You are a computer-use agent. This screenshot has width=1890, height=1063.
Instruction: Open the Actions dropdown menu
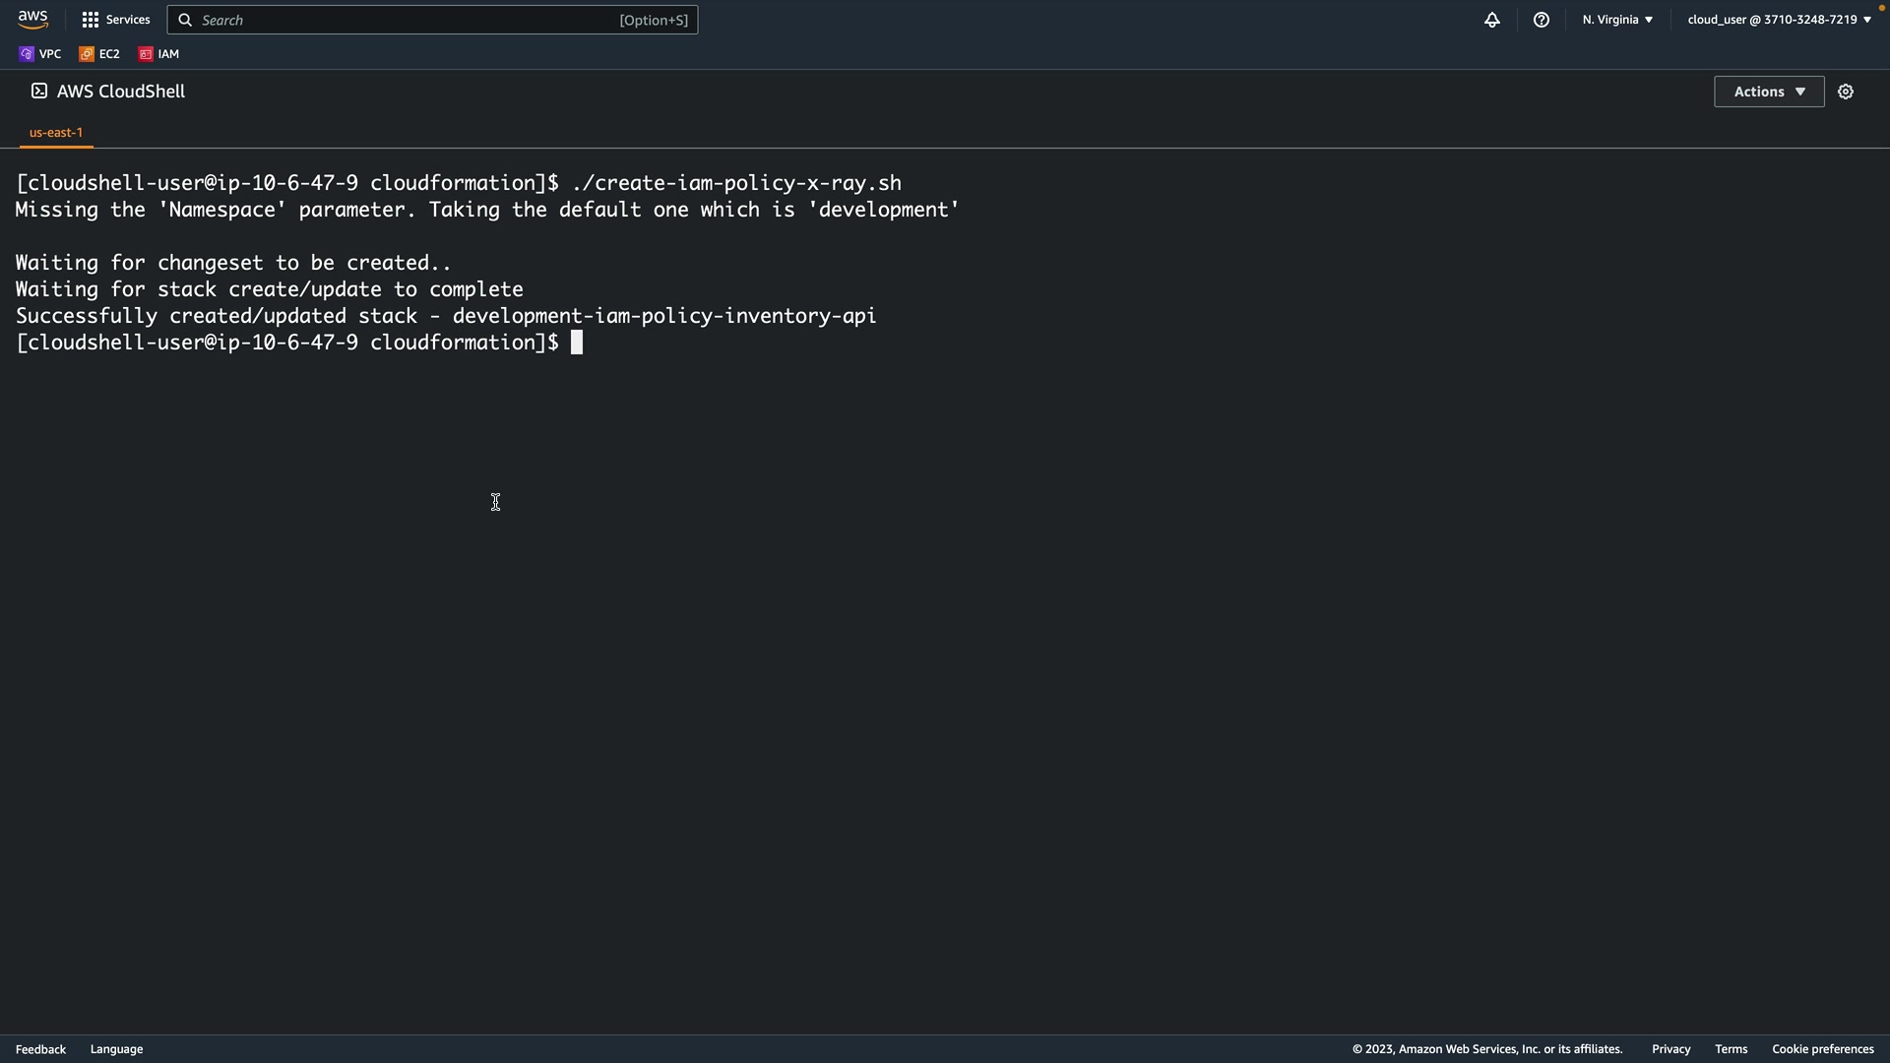point(1769,92)
